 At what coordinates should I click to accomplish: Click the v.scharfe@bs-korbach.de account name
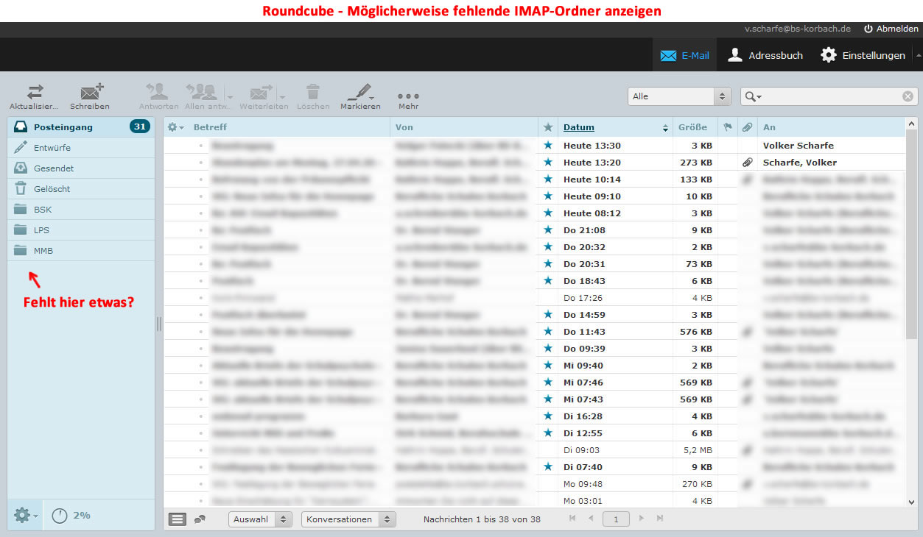pyautogui.click(x=797, y=29)
